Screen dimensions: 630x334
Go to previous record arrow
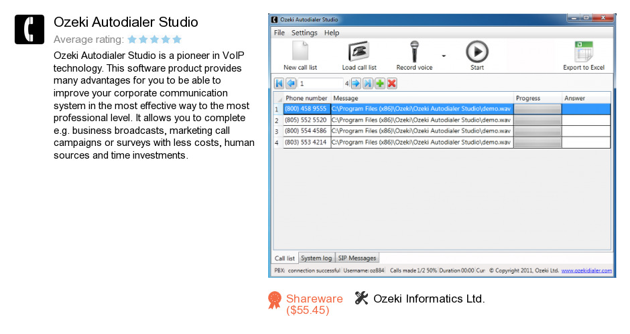coord(291,84)
